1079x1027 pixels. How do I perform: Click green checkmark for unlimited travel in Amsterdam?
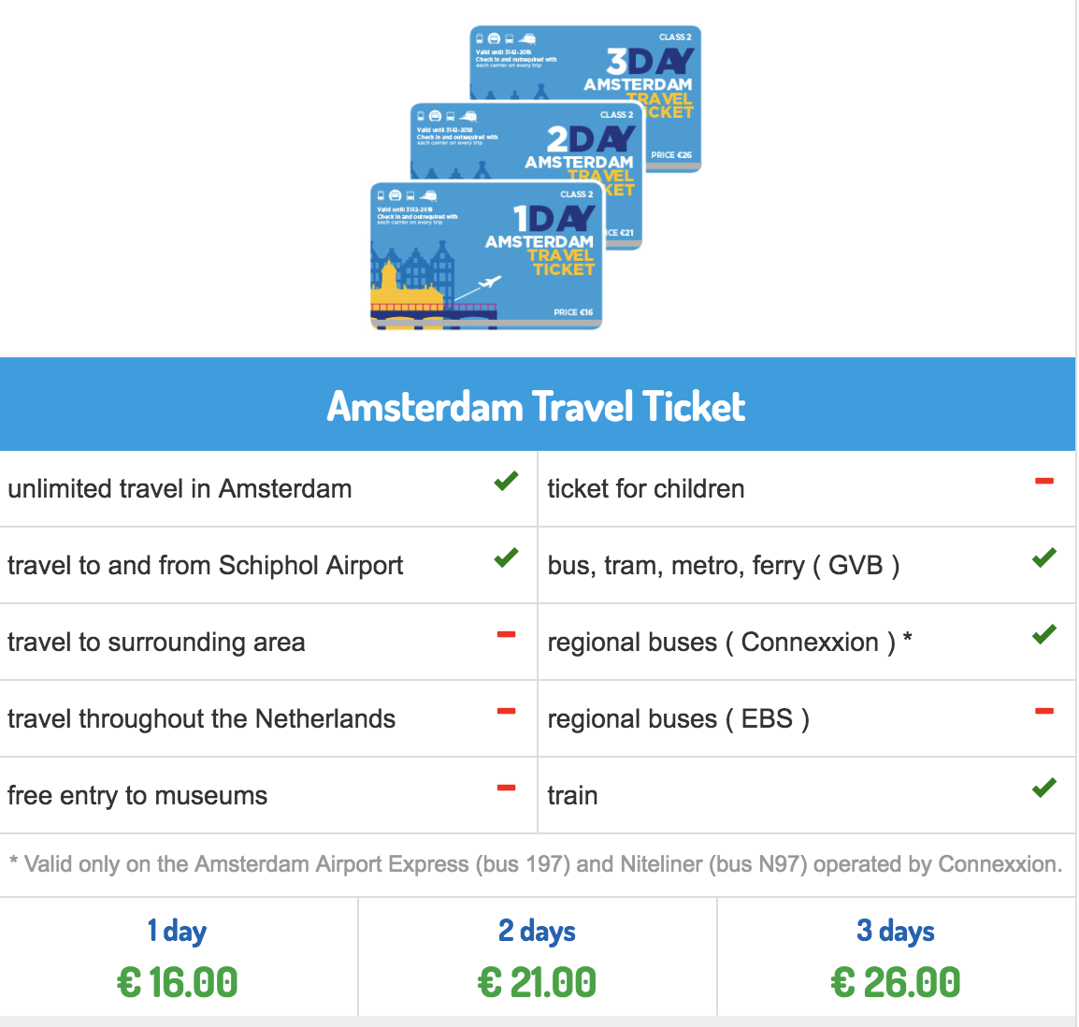[506, 481]
